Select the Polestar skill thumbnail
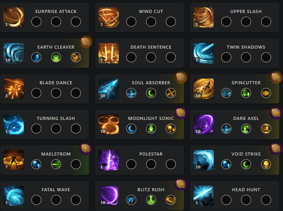The height and width of the screenshot is (211, 283). (x=109, y=160)
